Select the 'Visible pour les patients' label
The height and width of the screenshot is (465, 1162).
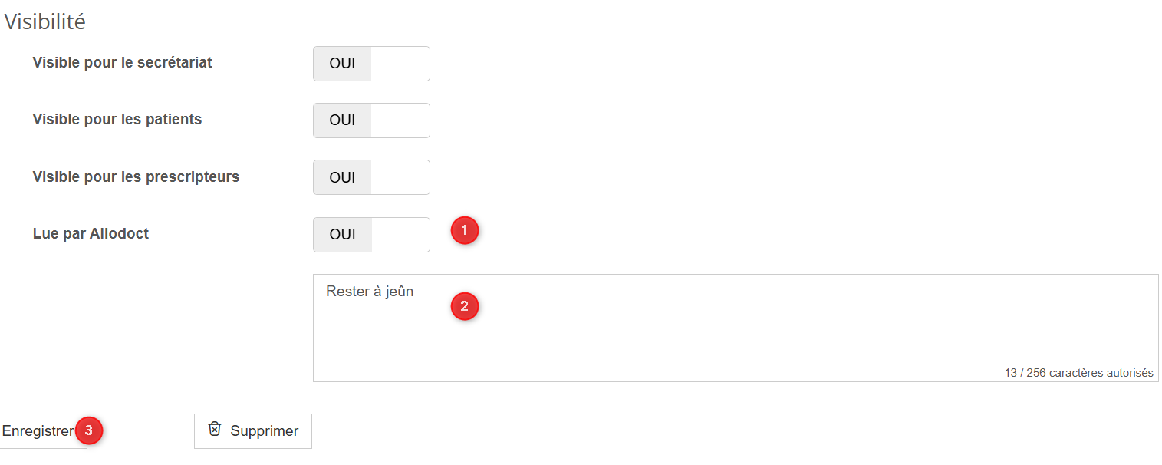point(117,119)
